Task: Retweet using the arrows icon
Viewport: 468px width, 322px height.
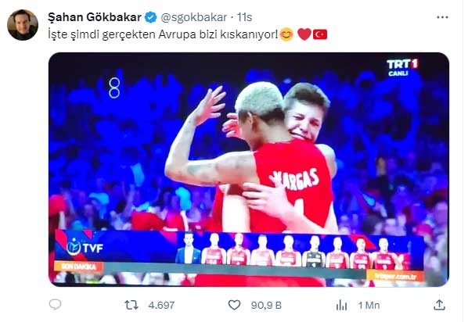Action: tap(131, 305)
